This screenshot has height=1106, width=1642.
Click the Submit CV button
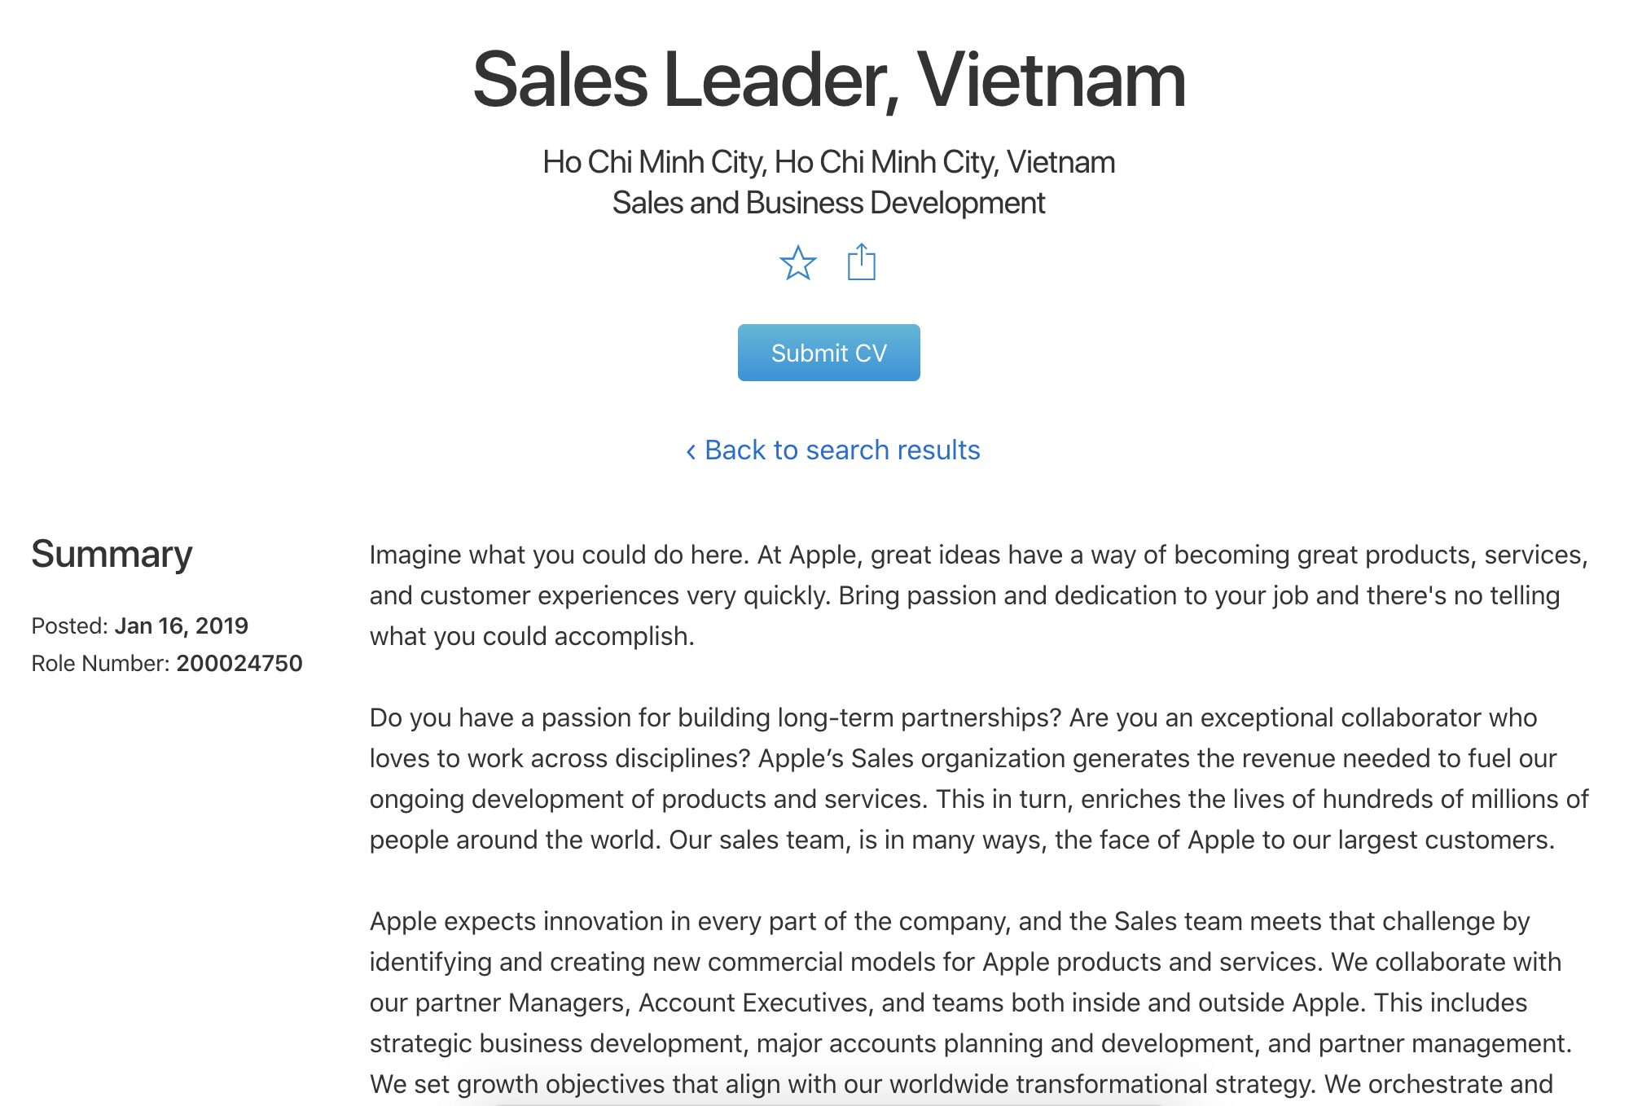[x=828, y=353]
